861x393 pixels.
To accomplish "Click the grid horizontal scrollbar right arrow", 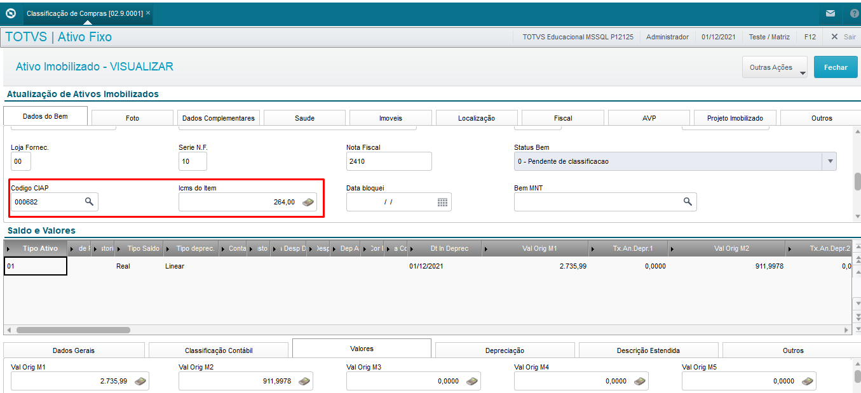I will pos(846,330).
